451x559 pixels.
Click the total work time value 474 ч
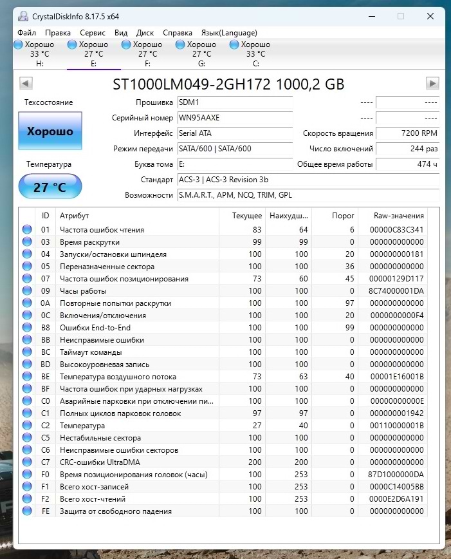click(x=407, y=164)
